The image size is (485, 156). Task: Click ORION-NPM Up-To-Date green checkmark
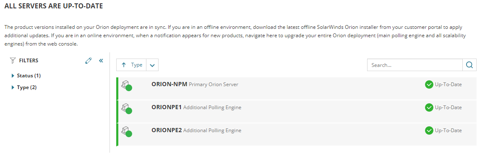(x=429, y=84)
